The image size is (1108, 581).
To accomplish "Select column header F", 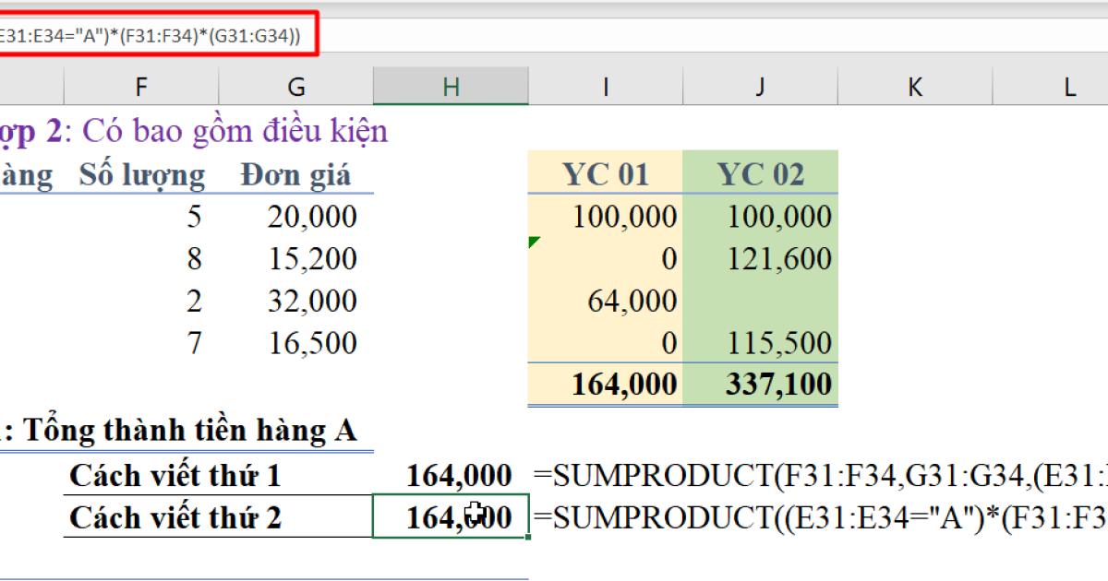I will pos(140,86).
